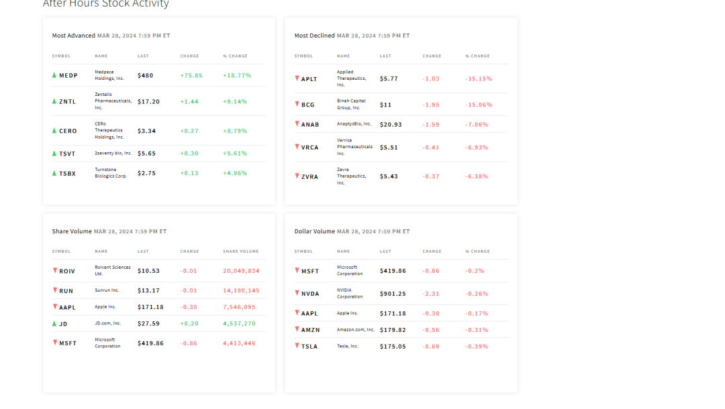Select RUN in the Share Volume table
725x409 pixels.
pyautogui.click(x=66, y=291)
